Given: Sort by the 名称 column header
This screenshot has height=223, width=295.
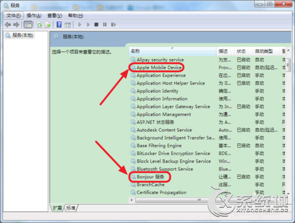Looking at the screenshot, I should pos(172,51).
